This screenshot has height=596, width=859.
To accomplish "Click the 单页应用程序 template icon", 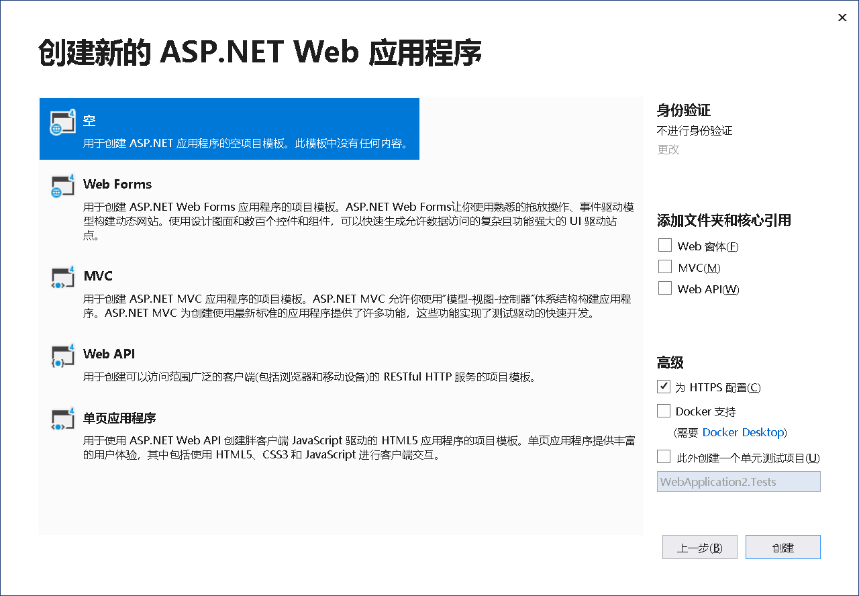I will point(62,421).
